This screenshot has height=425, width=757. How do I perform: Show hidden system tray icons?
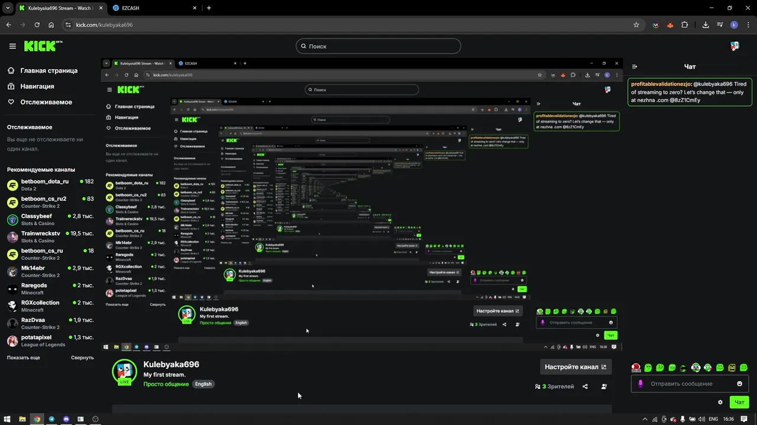pyautogui.click(x=645, y=419)
